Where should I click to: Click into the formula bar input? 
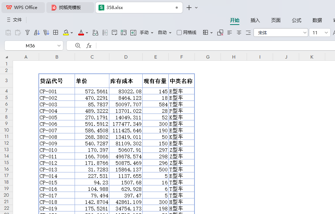[x=215, y=46]
